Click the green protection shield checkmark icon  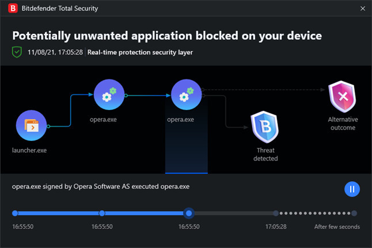[x=17, y=52]
